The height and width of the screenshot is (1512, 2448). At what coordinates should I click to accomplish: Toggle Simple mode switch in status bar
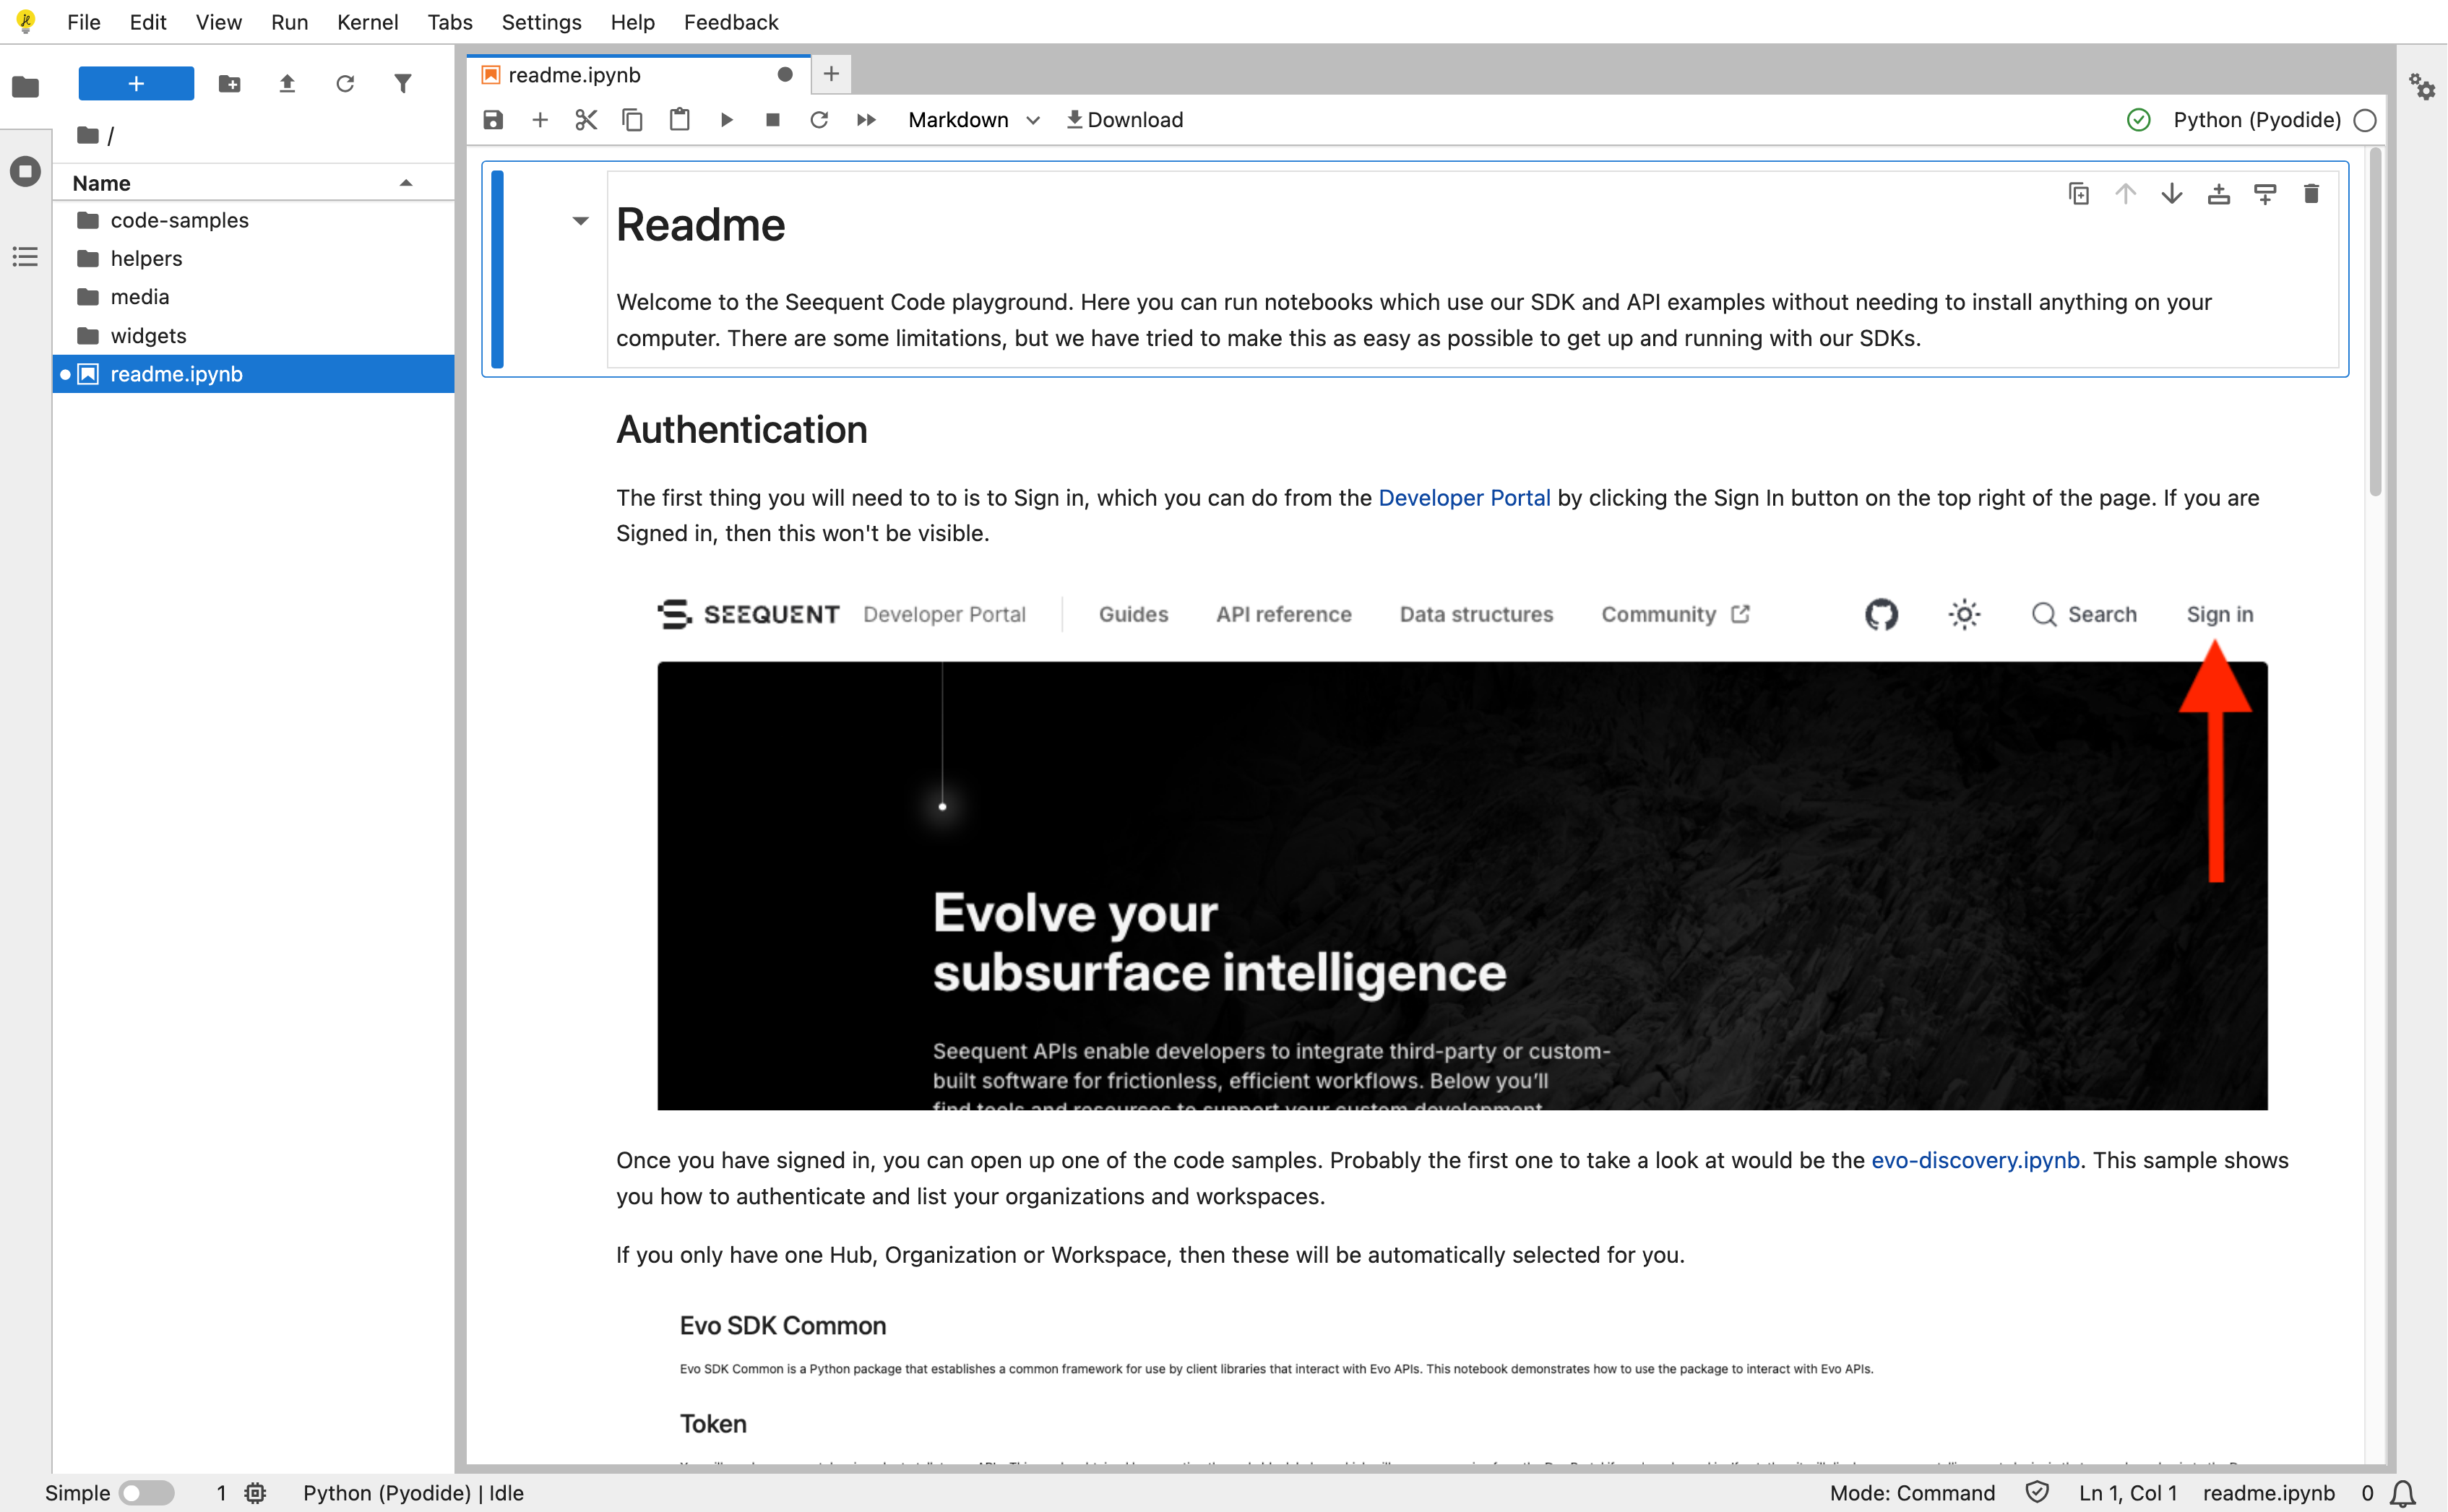coord(146,1493)
